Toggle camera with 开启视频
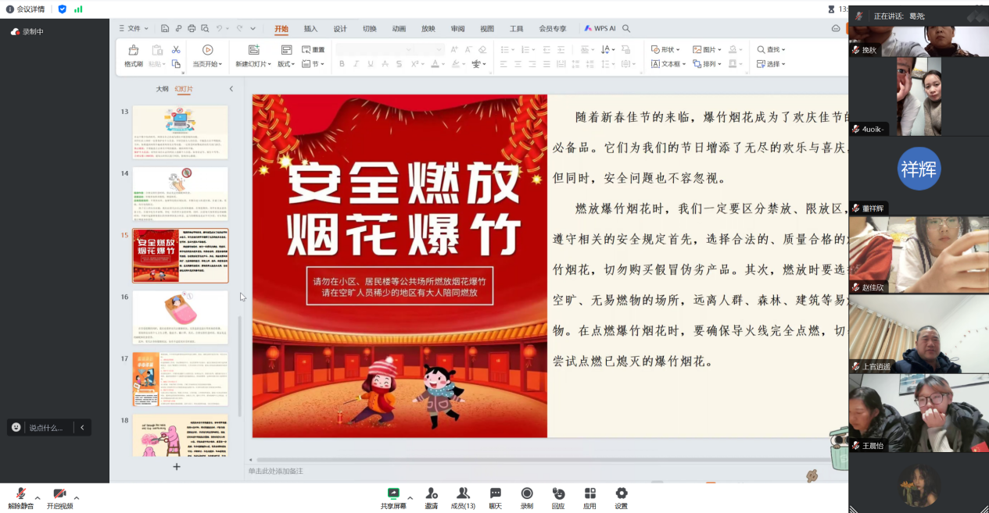Viewport: 989px width, 513px height. coord(59,494)
